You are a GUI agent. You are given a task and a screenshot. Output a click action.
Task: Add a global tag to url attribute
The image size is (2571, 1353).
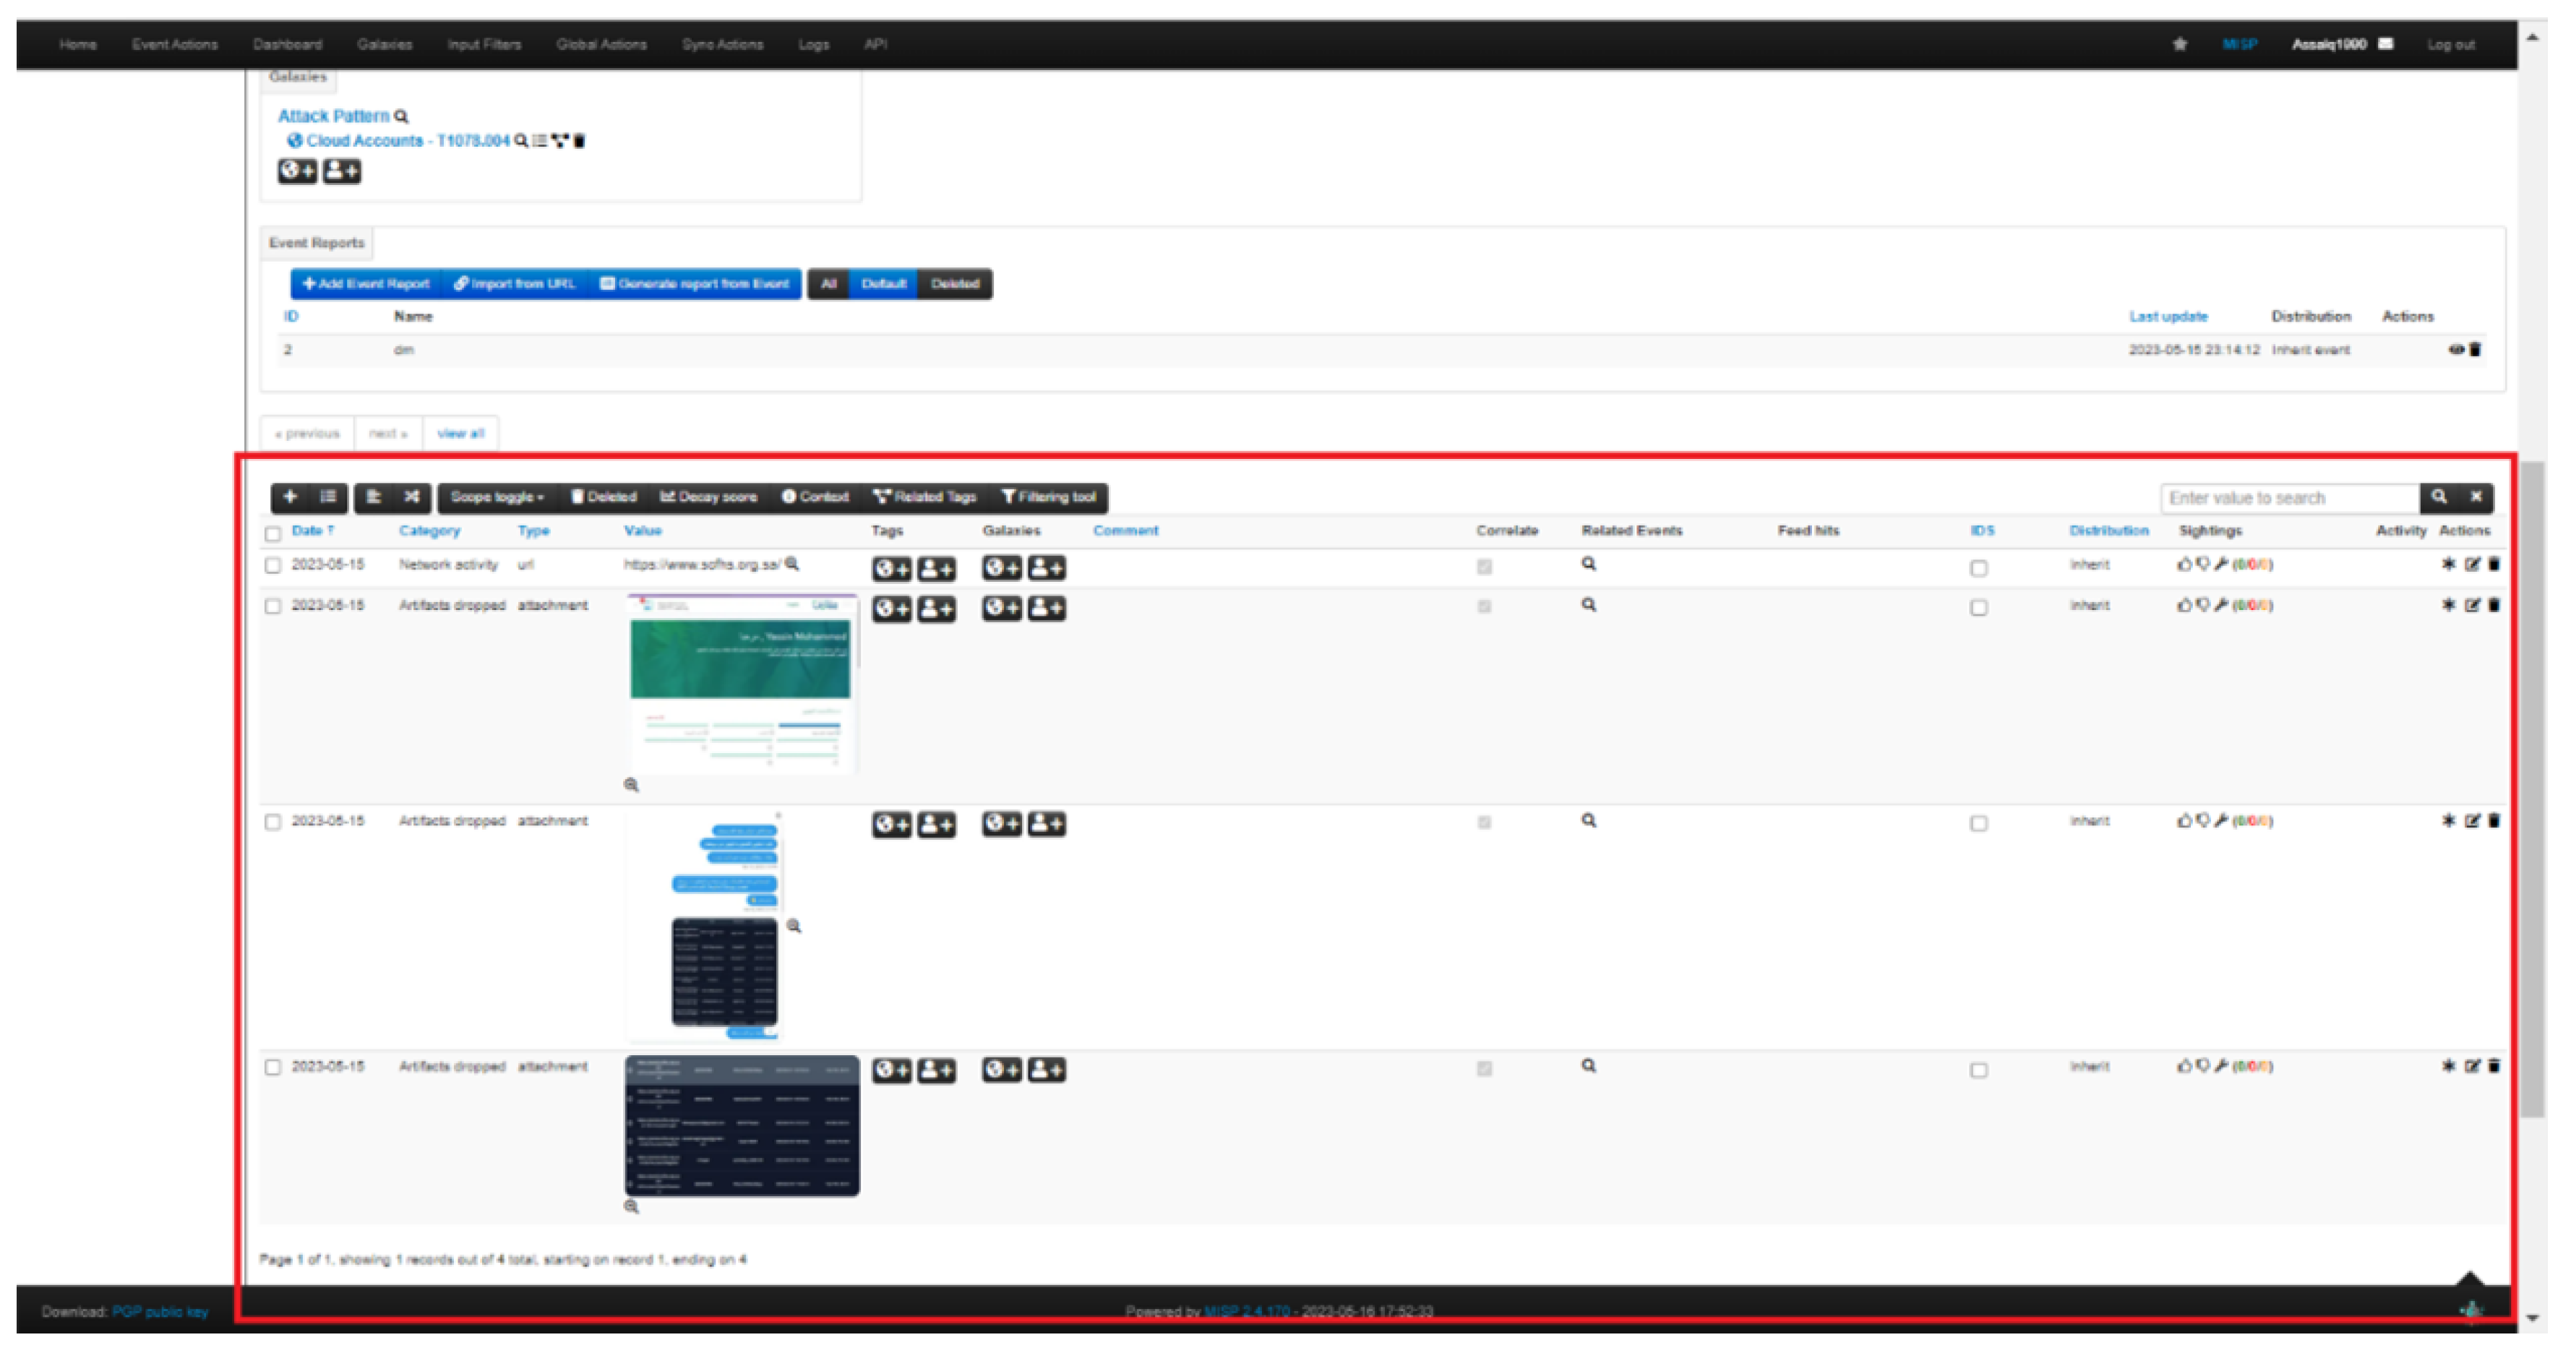[891, 569]
